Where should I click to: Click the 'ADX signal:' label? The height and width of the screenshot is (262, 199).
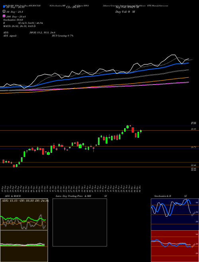pyautogui.click(x=10, y=36)
